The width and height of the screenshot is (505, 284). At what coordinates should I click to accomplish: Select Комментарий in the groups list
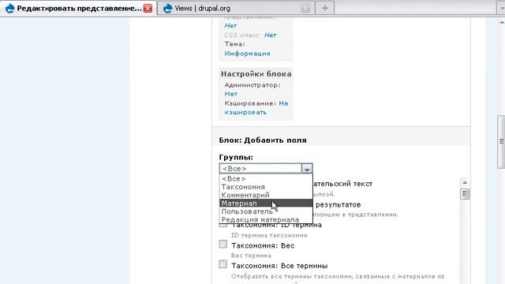click(266, 195)
